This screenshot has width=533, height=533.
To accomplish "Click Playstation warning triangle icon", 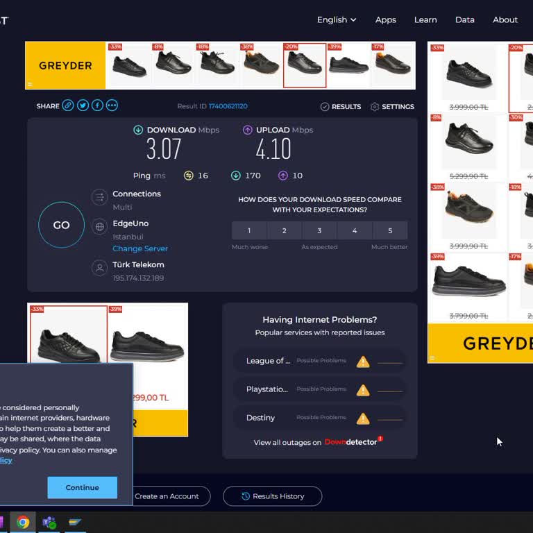I will [363, 390].
